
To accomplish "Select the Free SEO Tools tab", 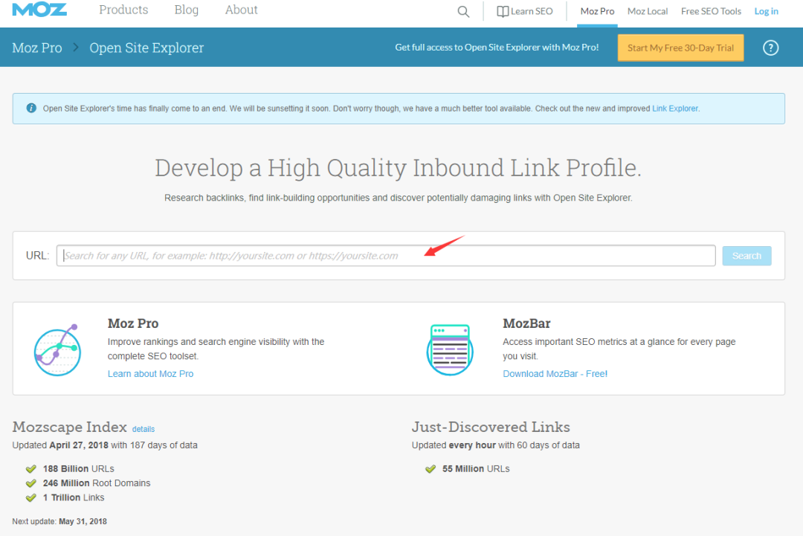I will point(711,11).
